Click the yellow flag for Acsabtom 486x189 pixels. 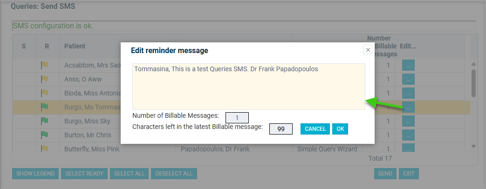click(45, 65)
